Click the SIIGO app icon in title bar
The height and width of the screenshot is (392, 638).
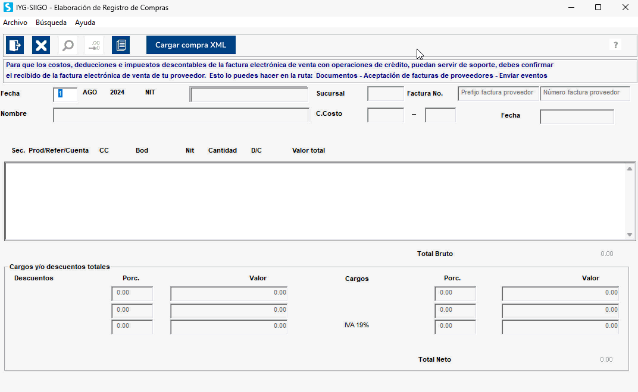[x=8, y=7]
